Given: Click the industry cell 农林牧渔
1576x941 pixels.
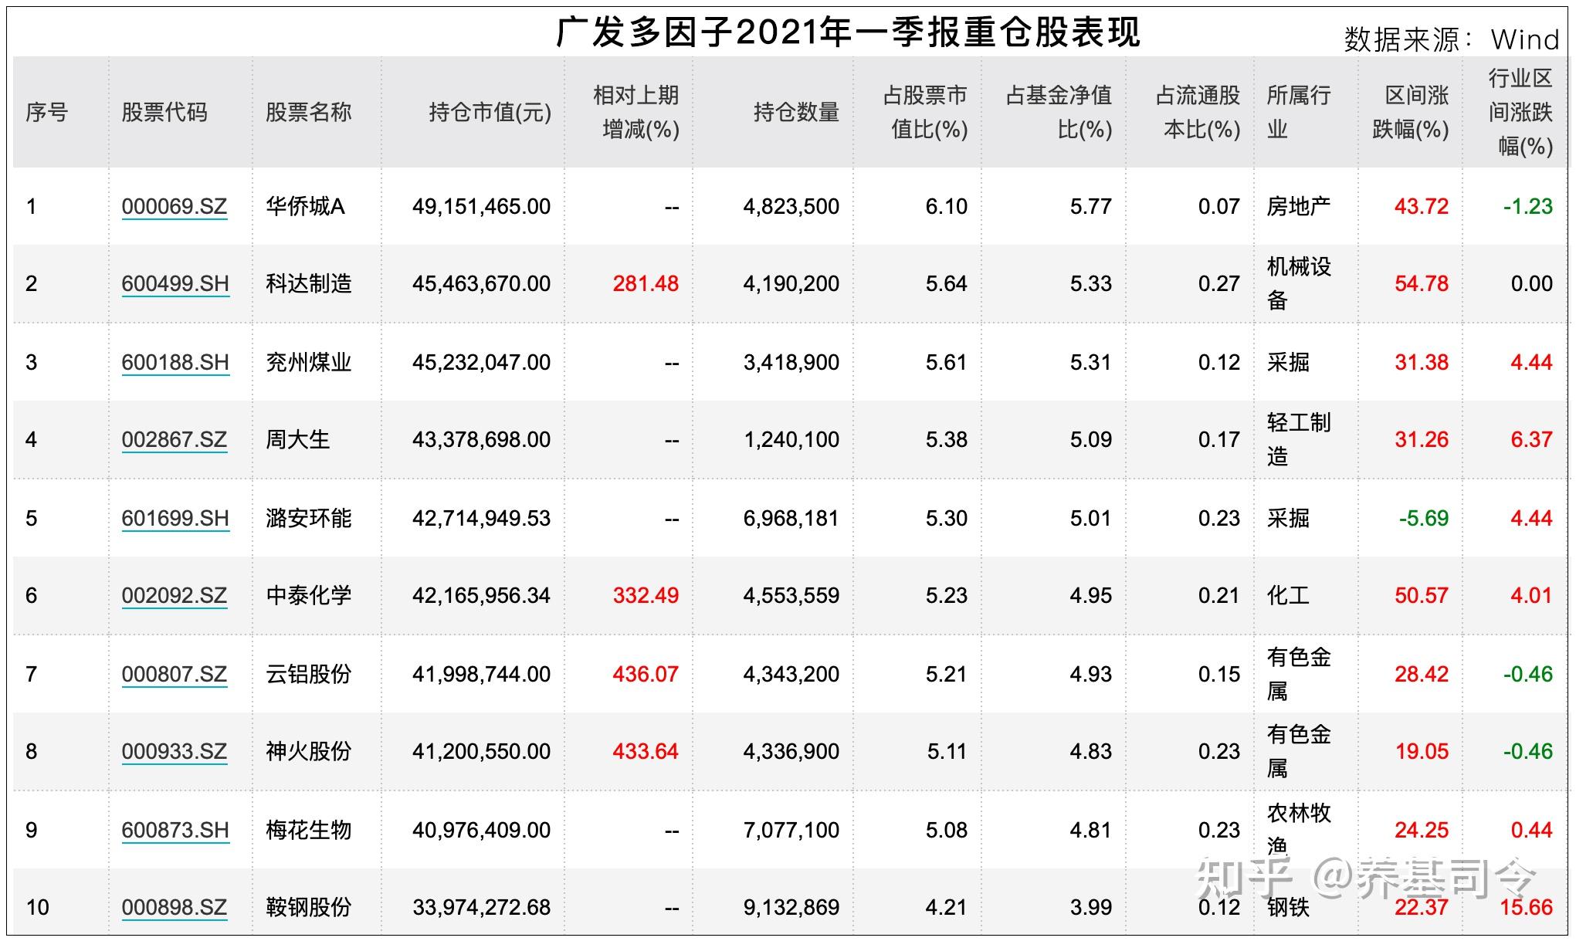Looking at the screenshot, I should coord(1299,831).
